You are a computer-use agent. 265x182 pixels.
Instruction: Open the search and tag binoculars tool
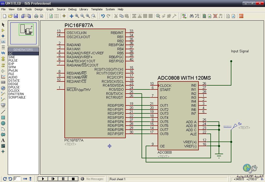tap(192, 16)
